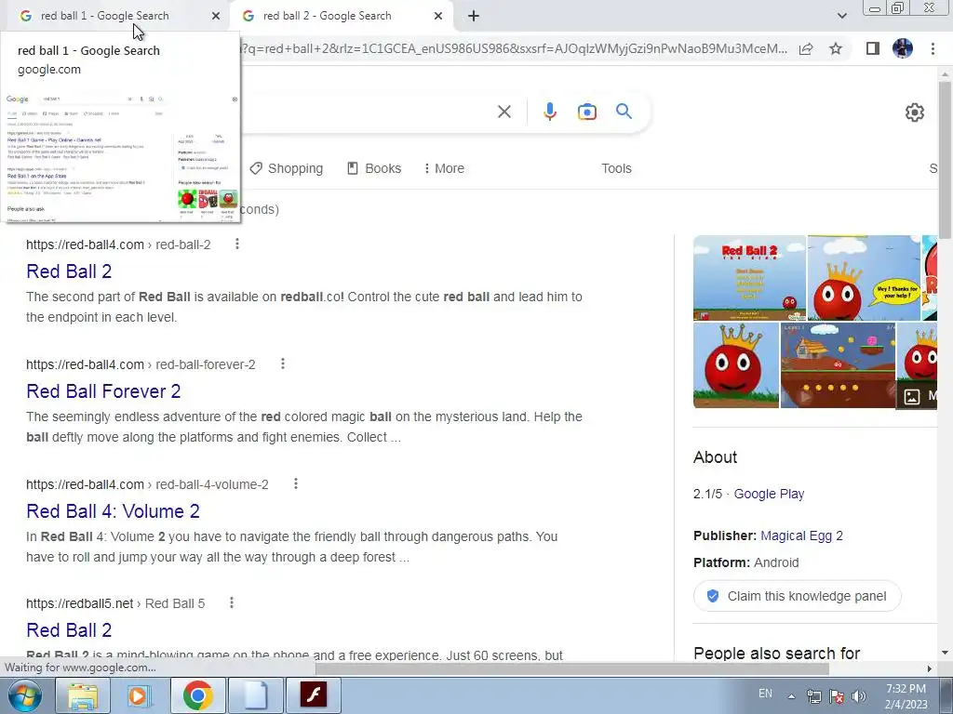Select the Shopping search filter
The image size is (953, 714).
287,168
